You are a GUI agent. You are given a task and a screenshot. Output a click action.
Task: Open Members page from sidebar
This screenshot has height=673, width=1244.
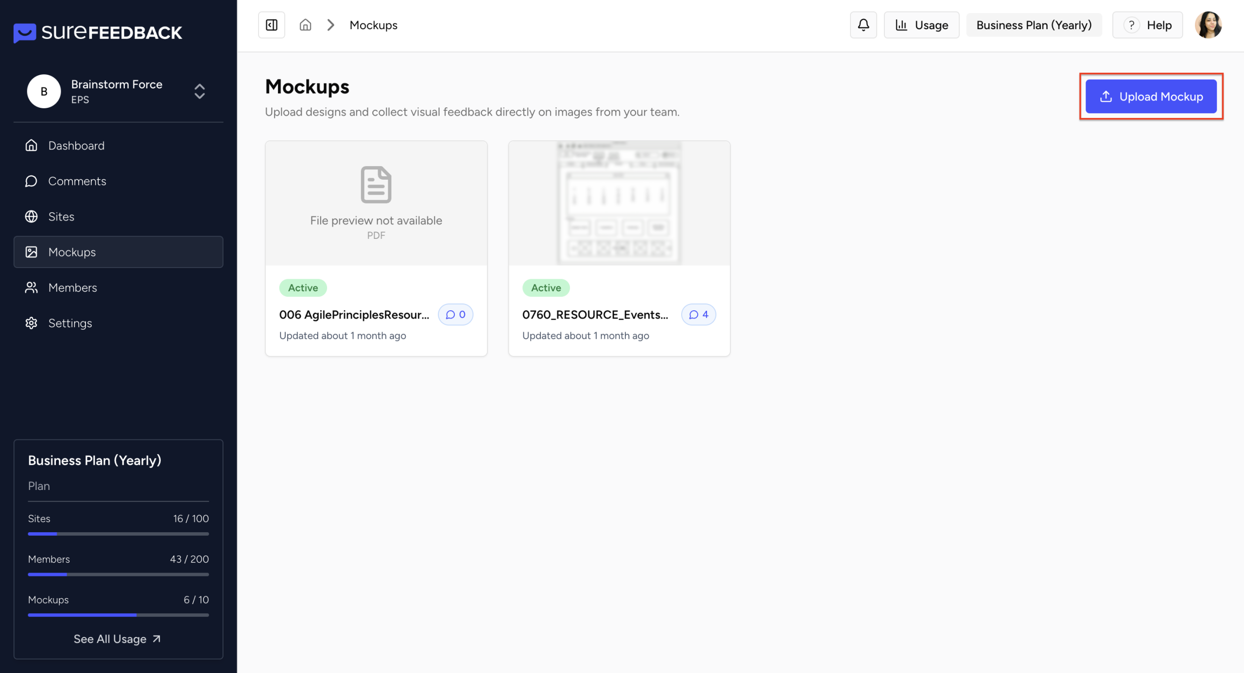coord(72,287)
